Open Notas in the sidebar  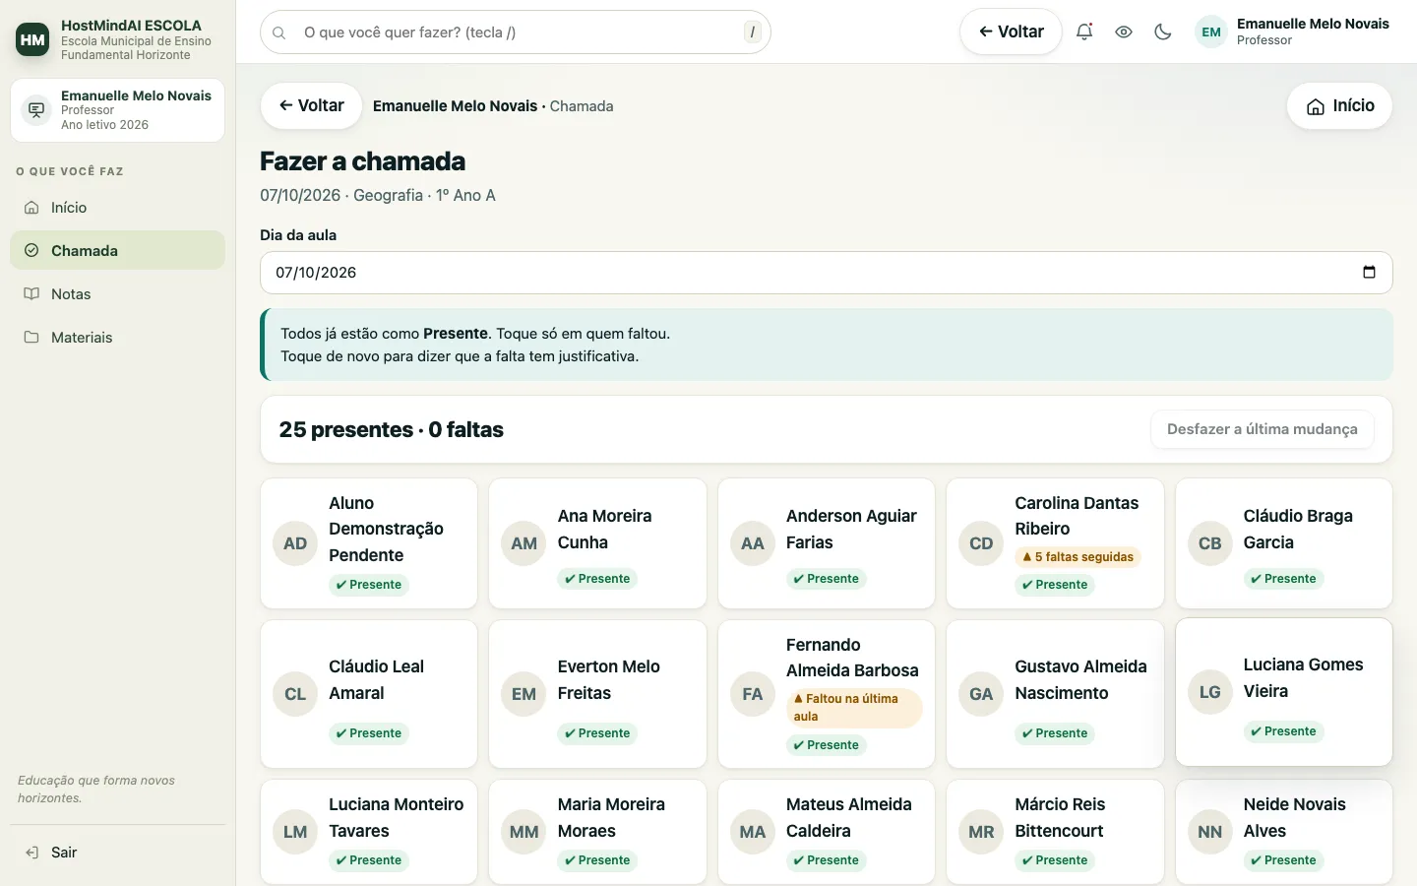[x=117, y=294]
